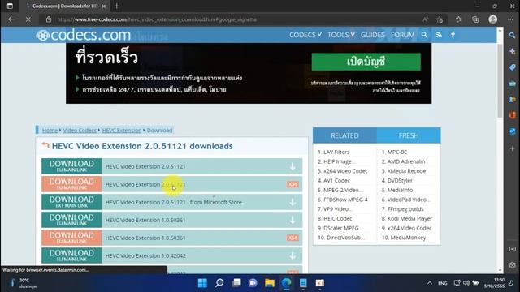Click download arrow on Microsoft Store row
The height and width of the screenshot is (292, 520).
292,202
